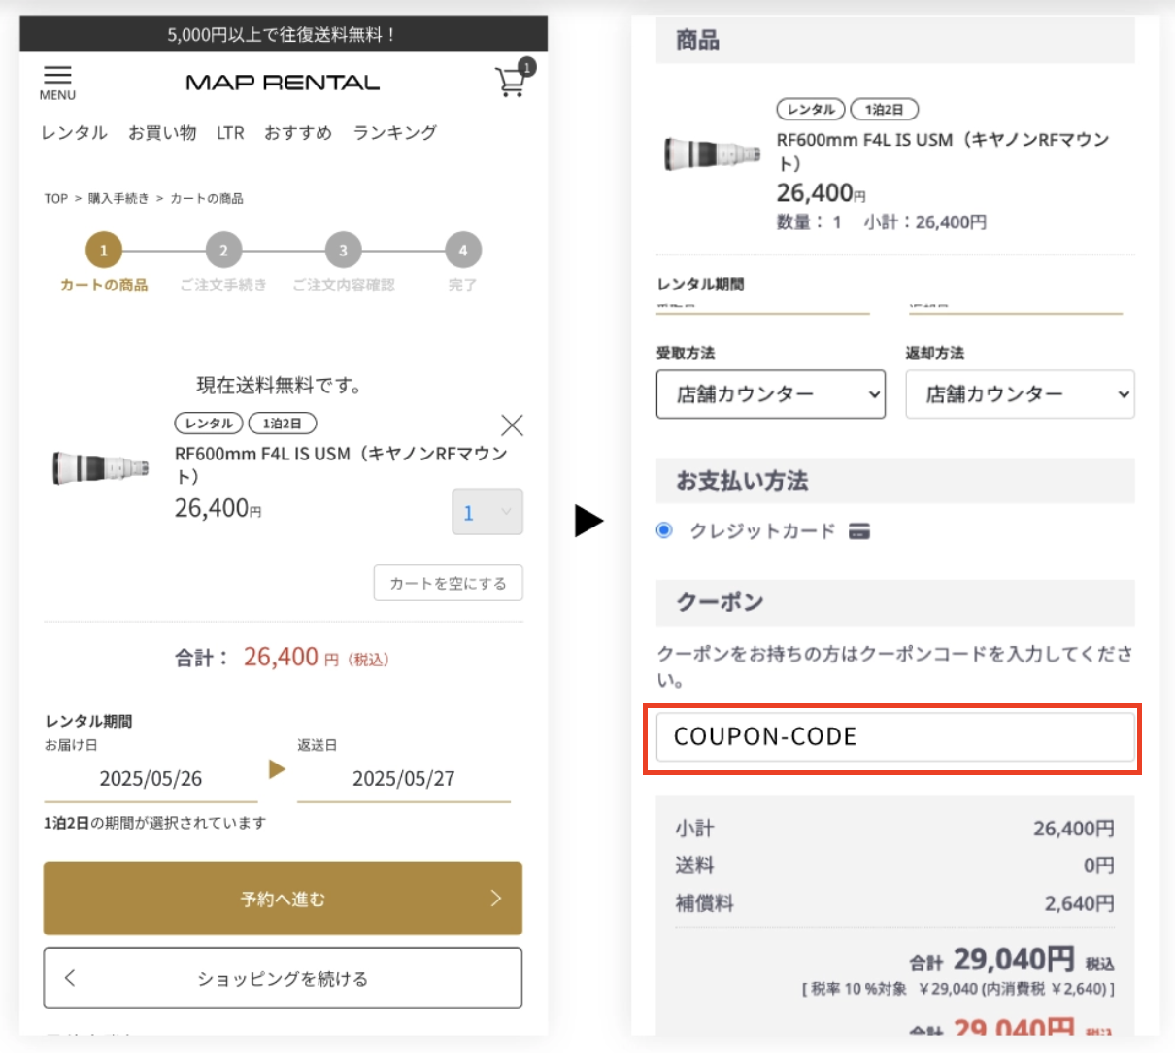Click the credit card icon
The width and height of the screenshot is (1175, 1053).
tap(858, 531)
